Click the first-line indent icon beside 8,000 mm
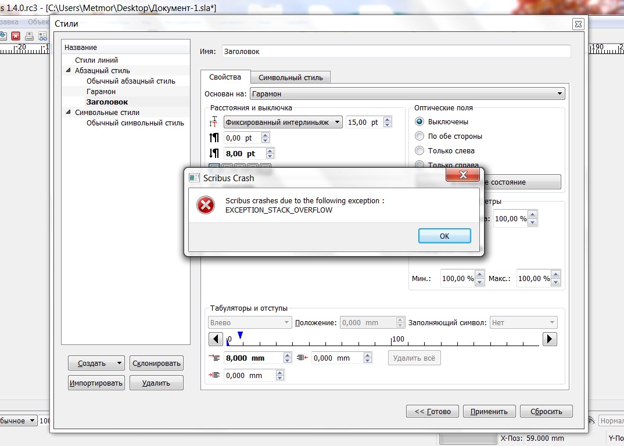 [214, 358]
